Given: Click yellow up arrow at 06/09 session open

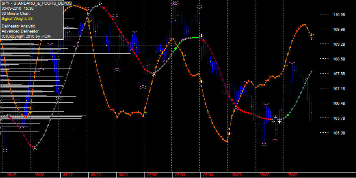Looking at the screenshot, I should click(286, 65).
